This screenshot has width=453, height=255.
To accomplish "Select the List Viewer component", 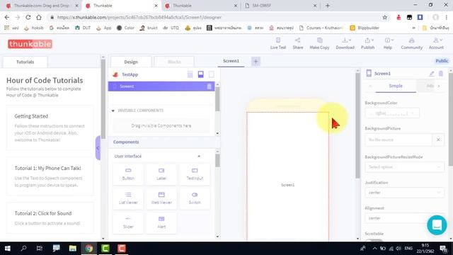I will click(x=128, y=198).
